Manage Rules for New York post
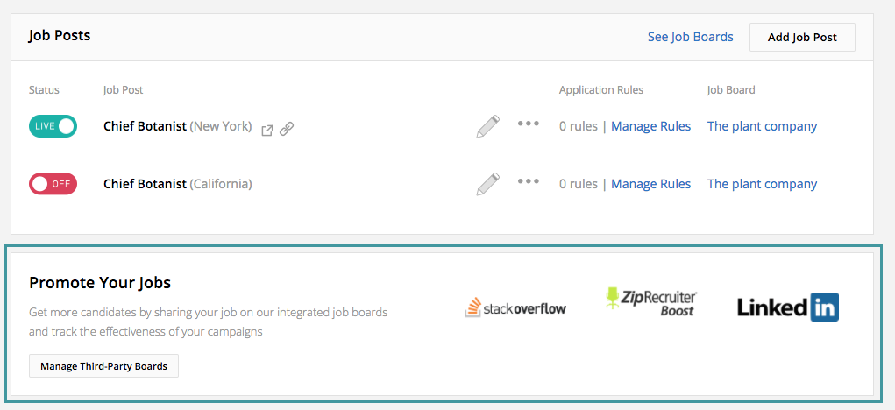Screen dimensions: 895x410 coord(650,126)
